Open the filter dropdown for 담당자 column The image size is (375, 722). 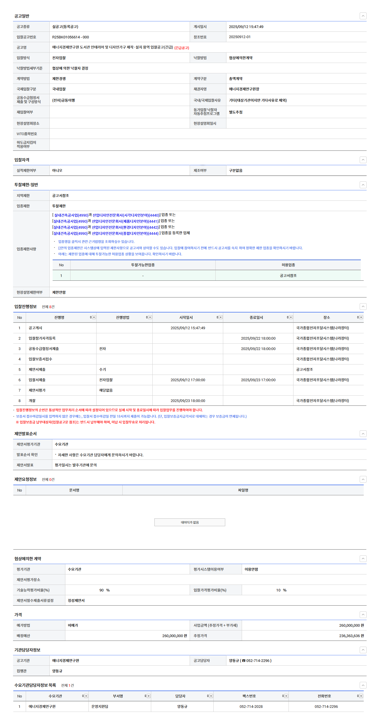[x=211, y=696]
